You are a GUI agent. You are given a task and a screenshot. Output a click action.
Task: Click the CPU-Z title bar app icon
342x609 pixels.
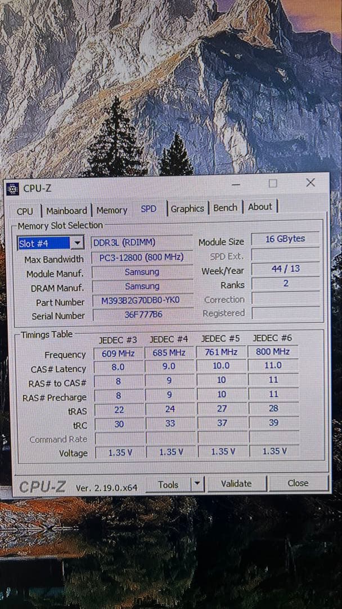(13, 189)
